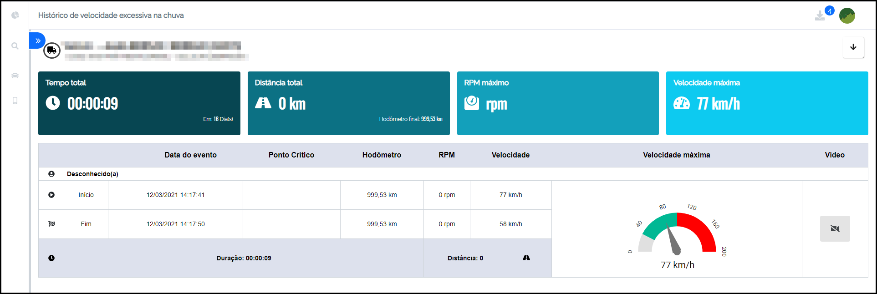The width and height of the screenshot is (877, 294).
Task: Open the user avatar menu
Action: (847, 15)
